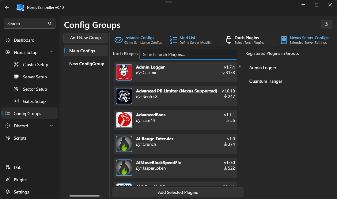The width and height of the screenshot is (337, 199).
Task: Click the back arrow in title bar
Action: [7, 7]
